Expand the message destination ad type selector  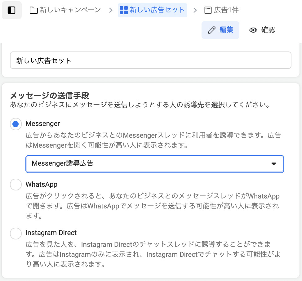pyautogui.click(x=154, y=164)
